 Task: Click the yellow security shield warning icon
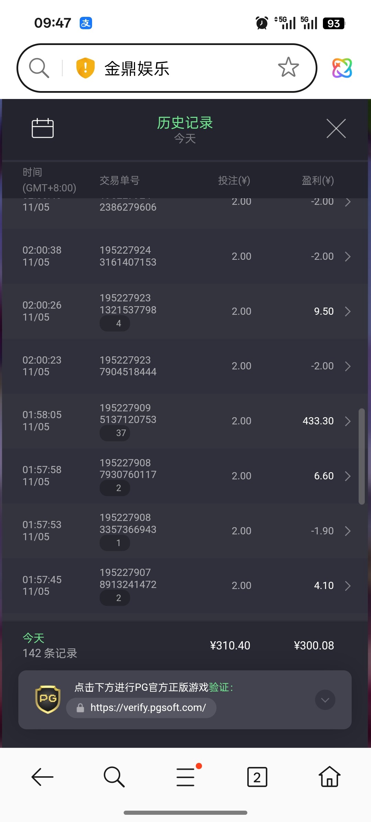click(85, 68)
